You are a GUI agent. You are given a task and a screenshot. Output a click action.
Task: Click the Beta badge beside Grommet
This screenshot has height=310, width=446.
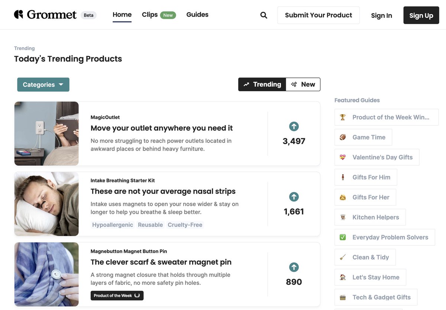pyautogui.click(x=88, y=15)
